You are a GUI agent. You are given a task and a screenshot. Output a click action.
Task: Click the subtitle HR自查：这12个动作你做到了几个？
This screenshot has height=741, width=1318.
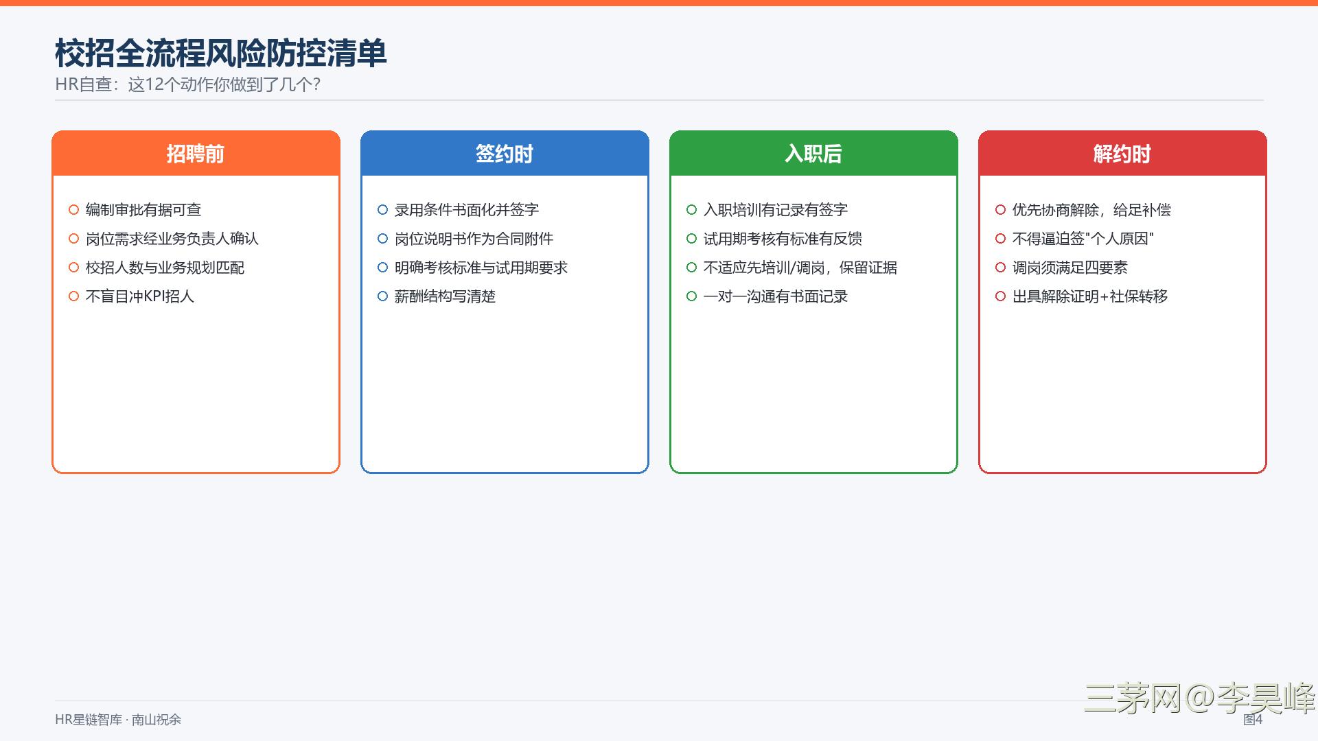tap(188, 84)
